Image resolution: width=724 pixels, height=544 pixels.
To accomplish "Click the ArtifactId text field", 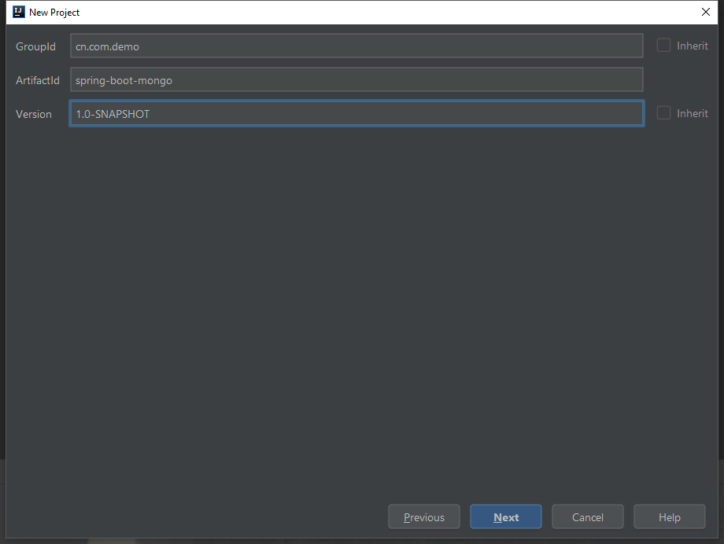I will coord(356,79).
